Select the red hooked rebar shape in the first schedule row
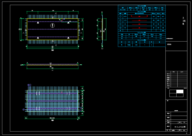This screenshot has width=192, height=136. pos(139,16)
